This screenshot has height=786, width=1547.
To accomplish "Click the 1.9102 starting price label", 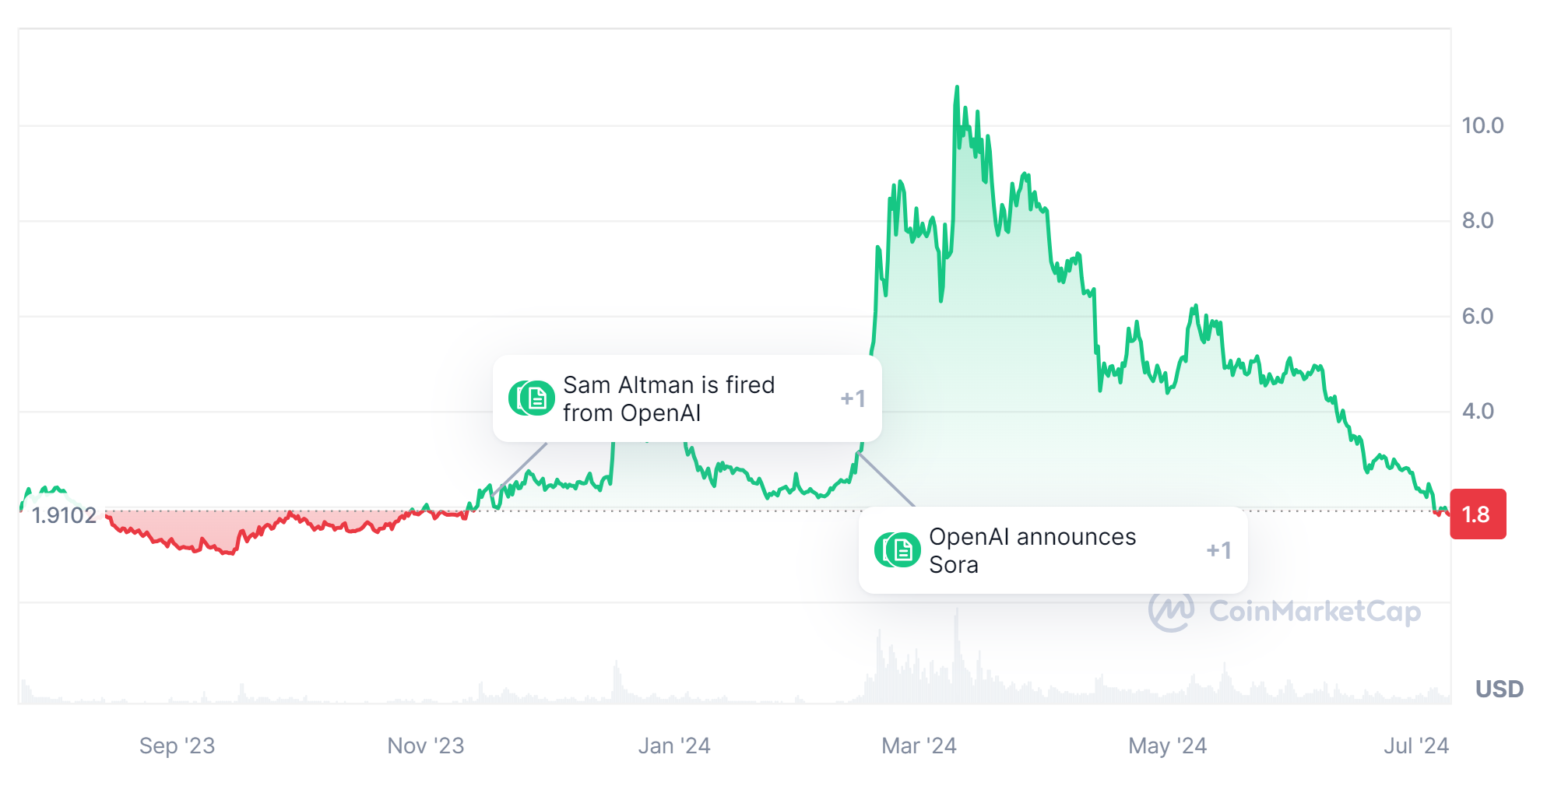I will (64, 515).
